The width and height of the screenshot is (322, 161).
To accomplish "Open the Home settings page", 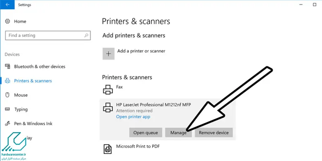I will coord(20,21).
